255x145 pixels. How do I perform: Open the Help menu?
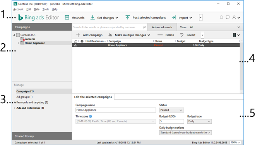coord(55,9)
